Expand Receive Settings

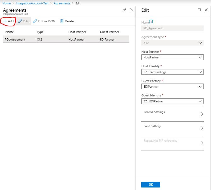point(173,114)
